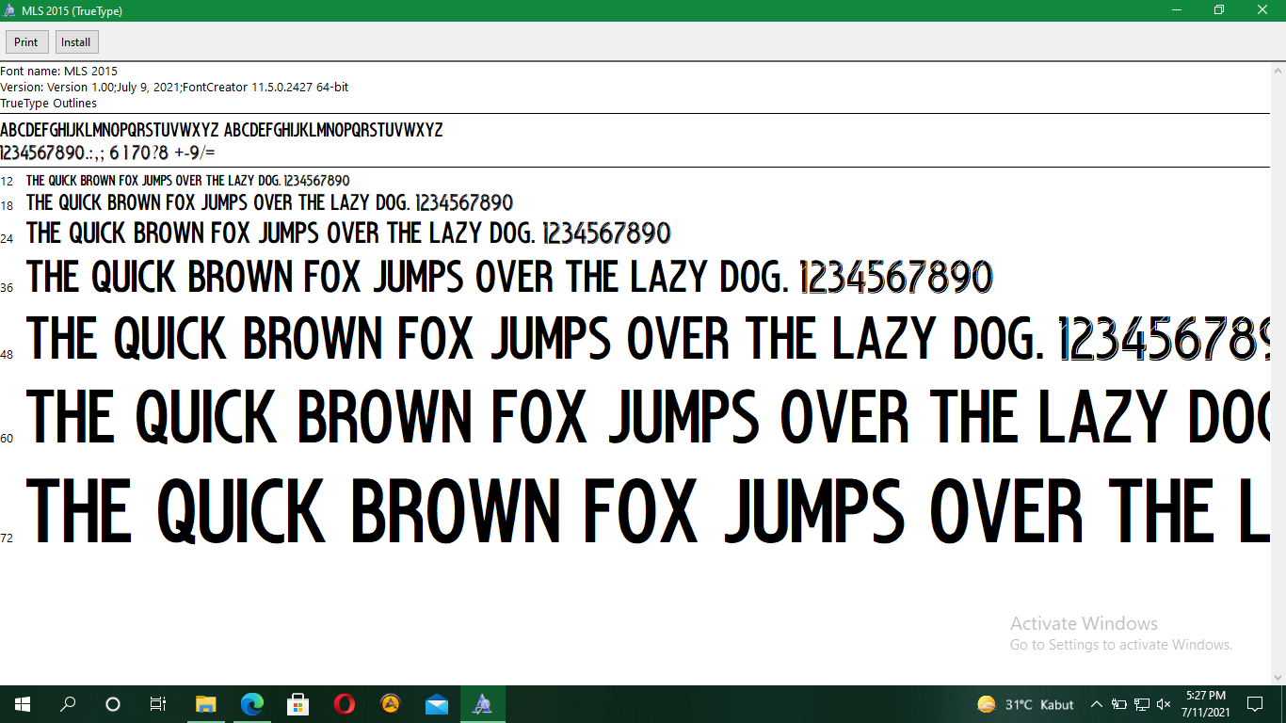Open the Action Center notifications
The width and height of the screenshot is (1286, 723).
tap(1256, 704)
